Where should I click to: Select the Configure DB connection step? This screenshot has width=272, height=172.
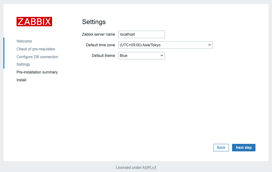[37, 57]
